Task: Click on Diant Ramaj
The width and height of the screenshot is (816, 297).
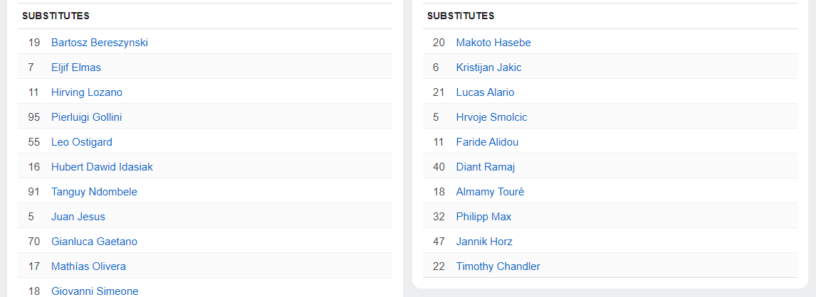Action: pyautogui.click(x=485, y=167)
